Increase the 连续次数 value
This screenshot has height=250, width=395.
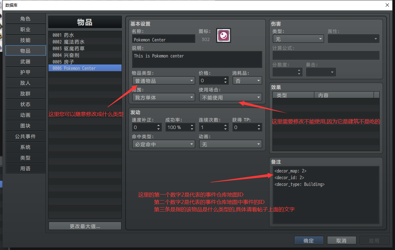(226, 125)
